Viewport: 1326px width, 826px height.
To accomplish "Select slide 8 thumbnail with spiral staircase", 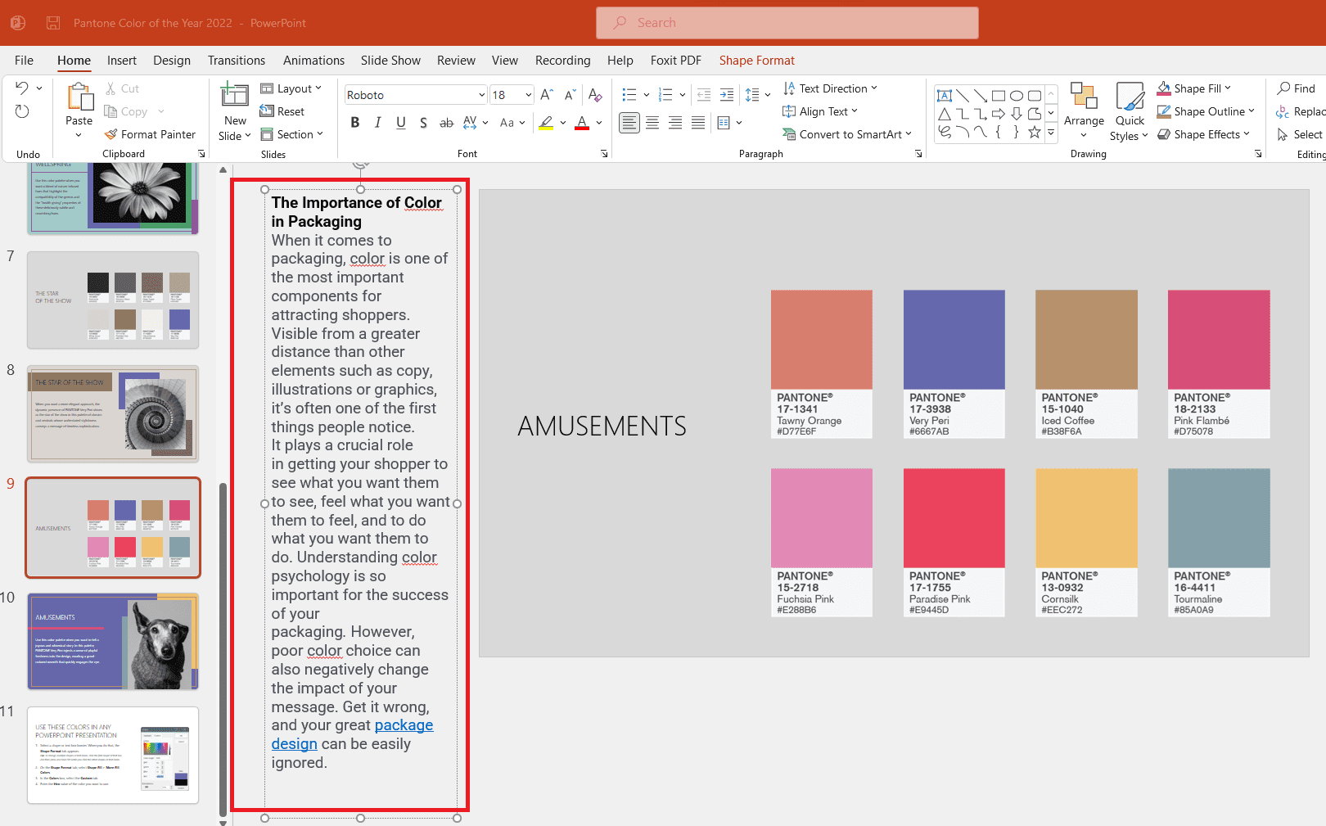I will (113, 414).
